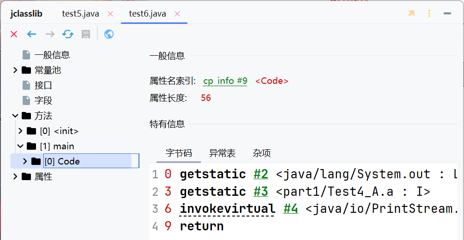Click the red X close icon in toolbar

coord(14,34)
